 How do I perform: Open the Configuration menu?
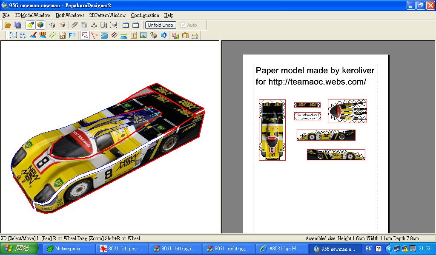(145, 15)
